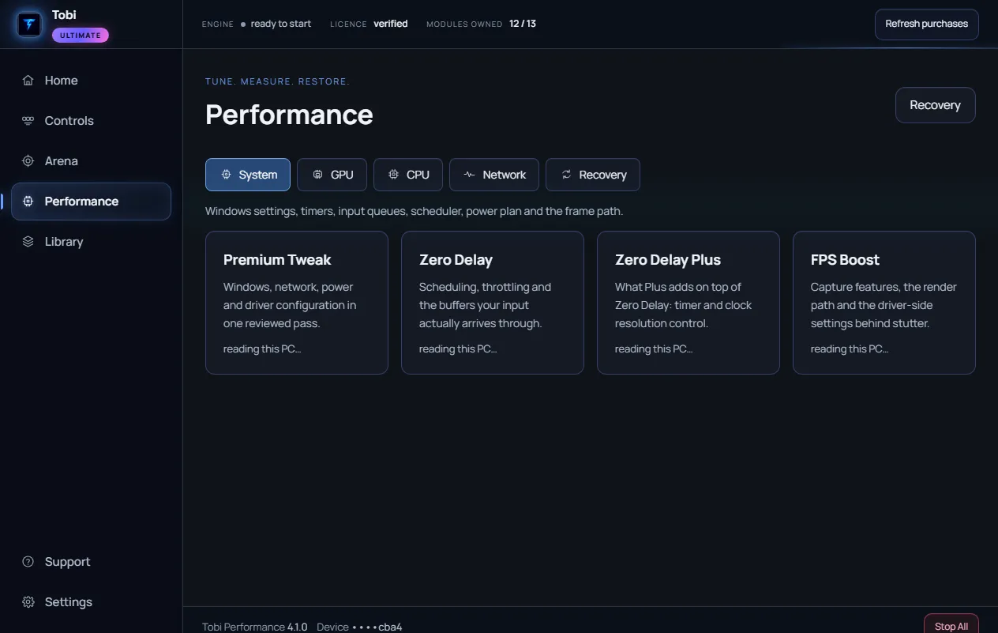Click 'reading this PC…' in FPS Boost card

click(x=850, y=349)
